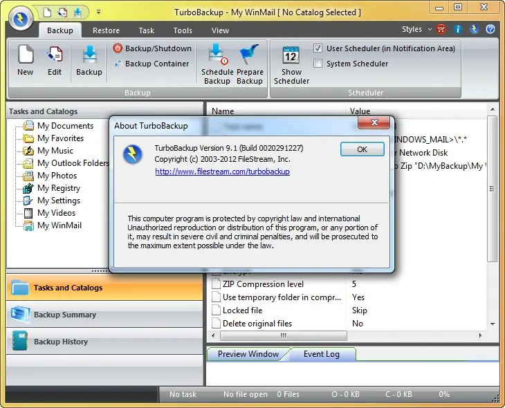Switch to Preview Window tab
This screenshot has height=408, width=505.
248,354
